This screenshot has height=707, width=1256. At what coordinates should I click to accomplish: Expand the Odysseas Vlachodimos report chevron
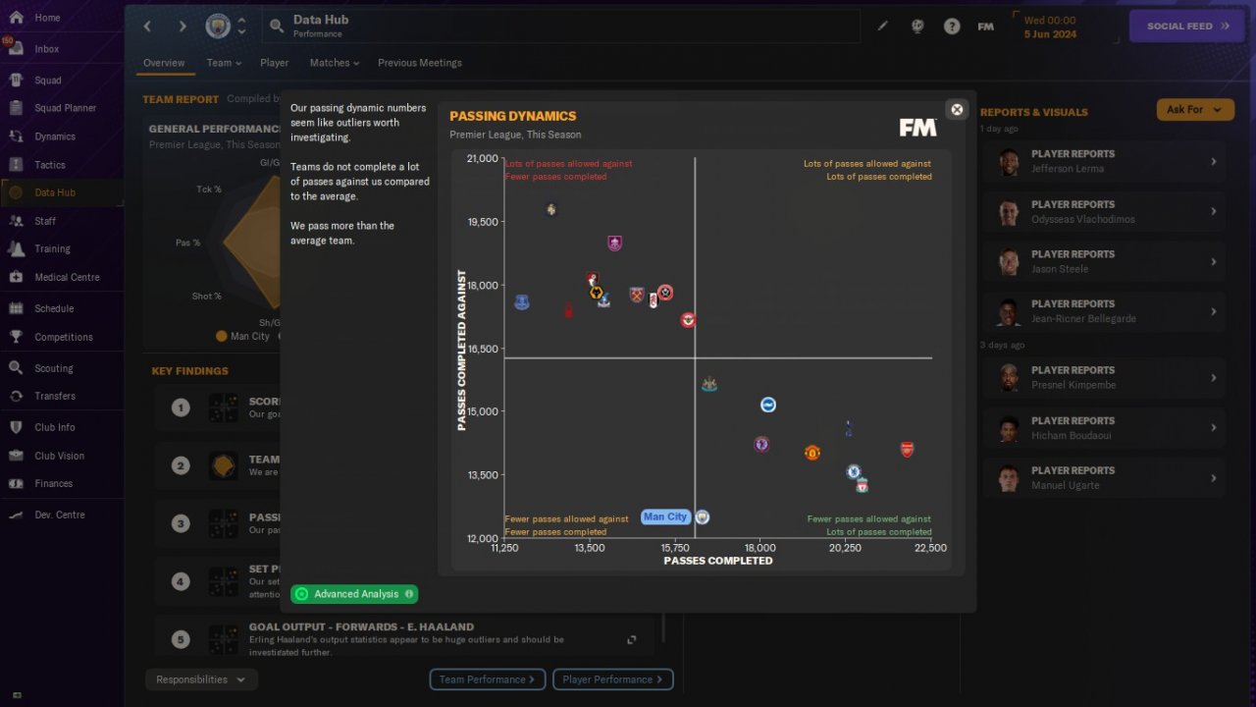[x=1213, y=211]
